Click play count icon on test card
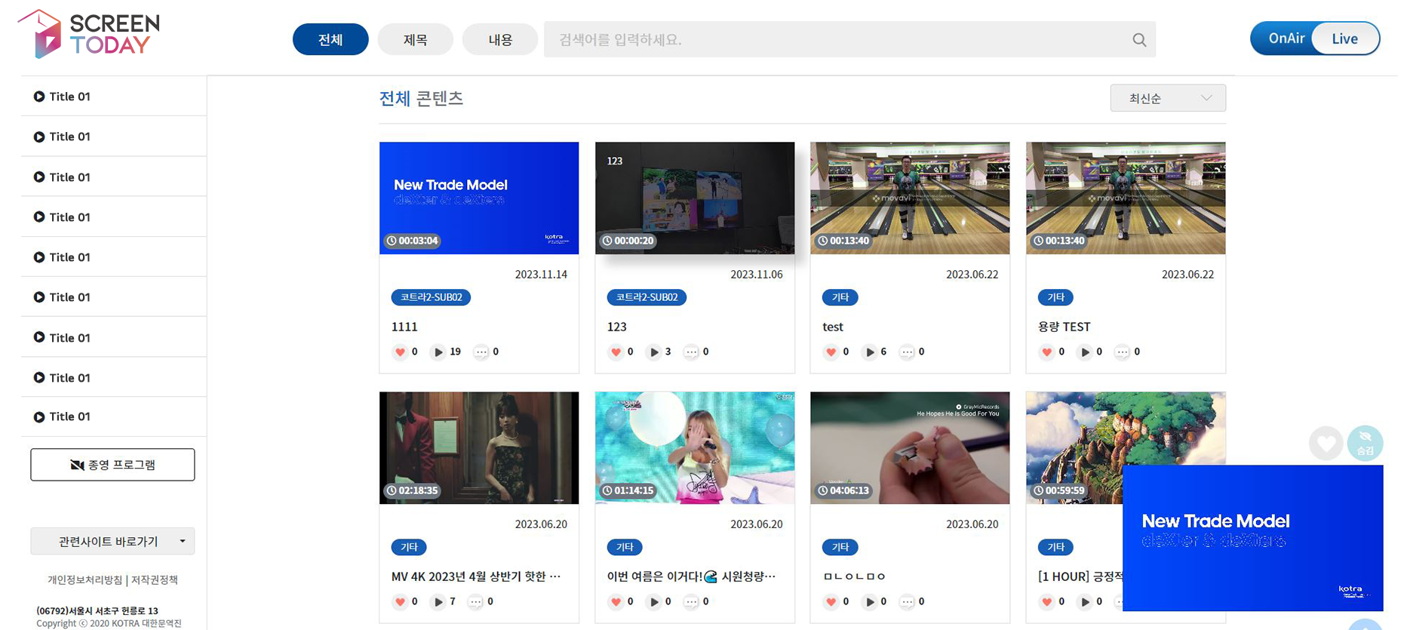 pyautogui.click(x=870, y=352)
